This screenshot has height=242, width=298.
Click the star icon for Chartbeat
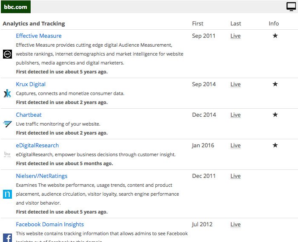[275, 115]
